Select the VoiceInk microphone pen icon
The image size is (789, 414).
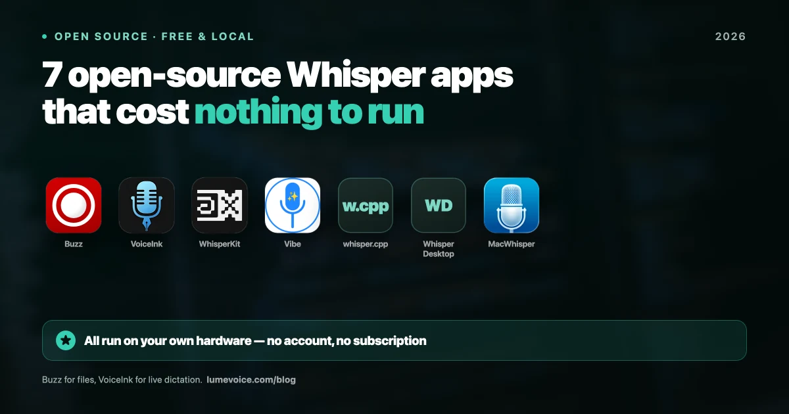[147, 205]
